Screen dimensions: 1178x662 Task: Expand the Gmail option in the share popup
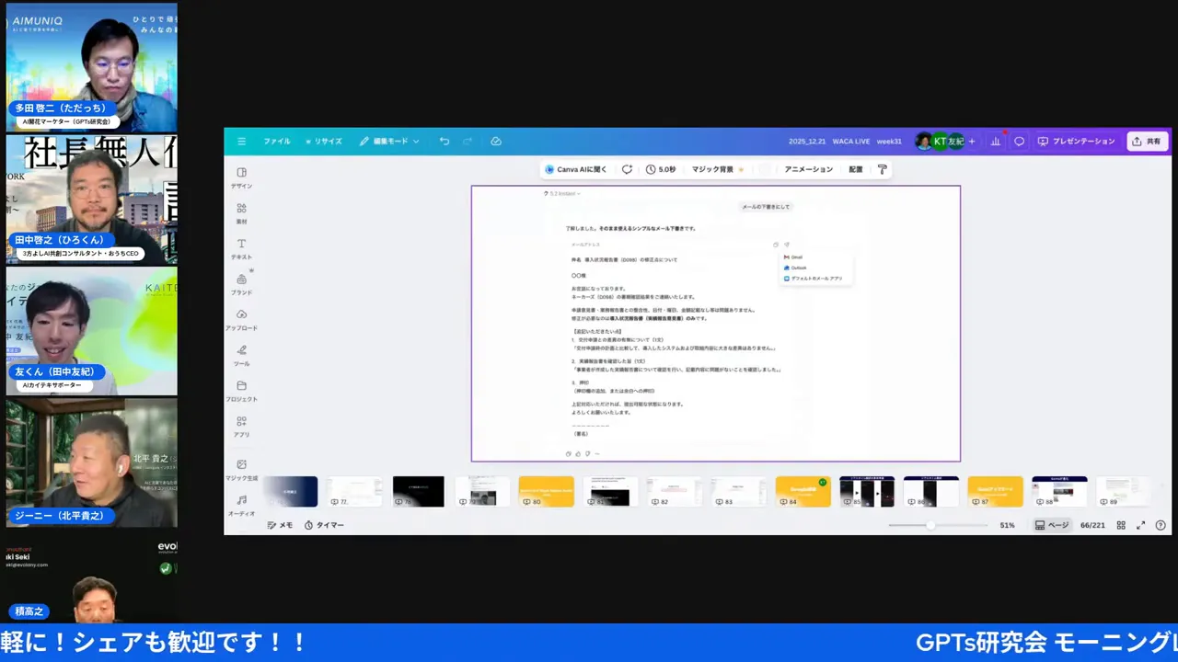(x=796, y=257)
